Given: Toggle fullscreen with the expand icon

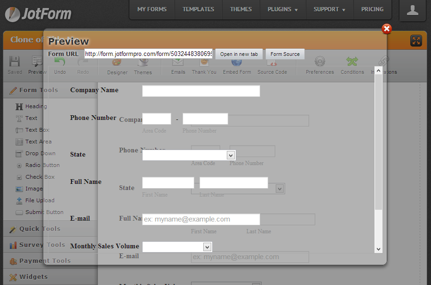Looking at the screenshot, I should [x=416, y=40].
